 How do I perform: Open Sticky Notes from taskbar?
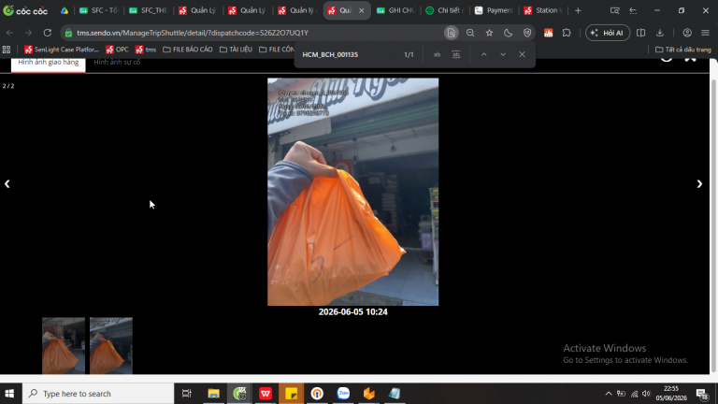[292, 394]
